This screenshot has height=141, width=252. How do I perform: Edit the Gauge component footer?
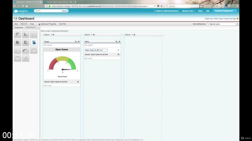[48, 86]
